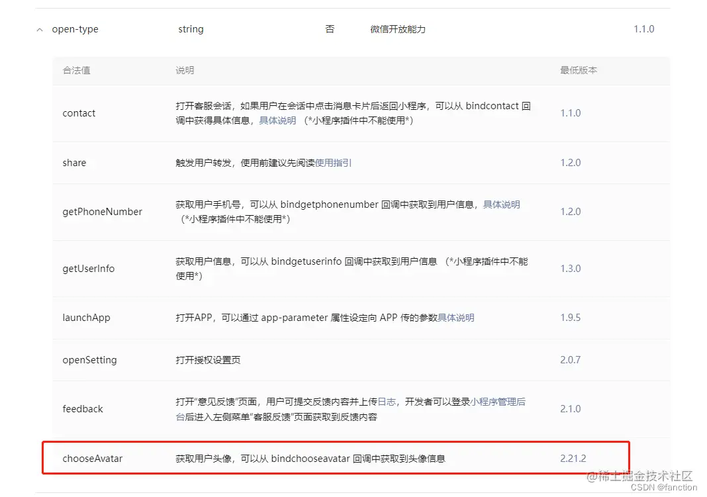The width and height of the screenshot is (707, 497).
Task: Open 具体说明 link in contact row
Action: pos(277,120)
